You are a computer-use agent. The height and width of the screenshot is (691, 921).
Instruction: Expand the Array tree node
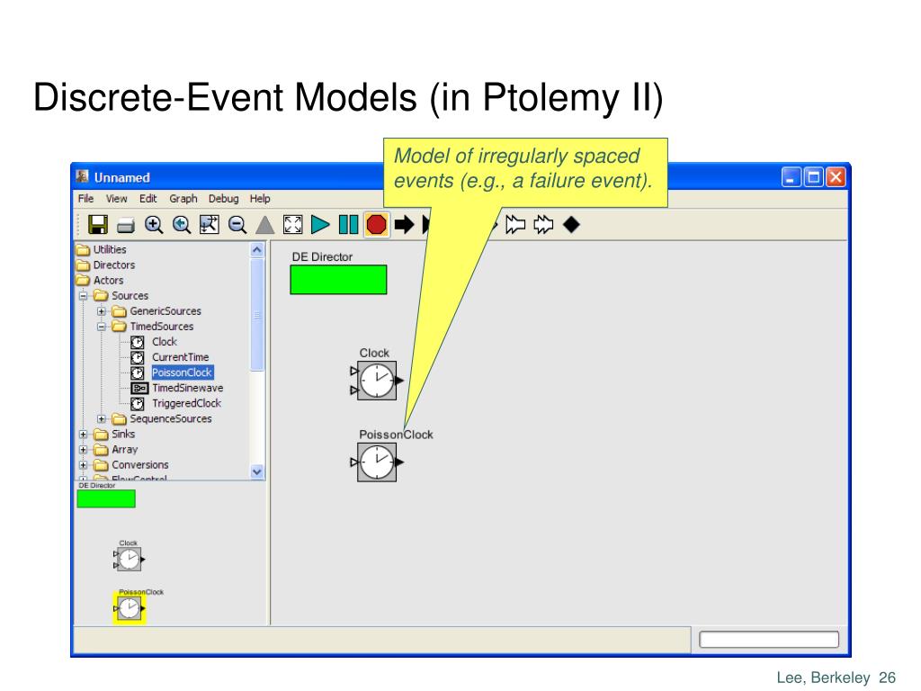coord(84,450)
